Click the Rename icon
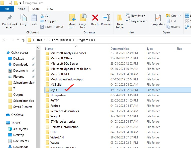Image resolution: width=191 pixels, height=148 pixels. point(106,18)
